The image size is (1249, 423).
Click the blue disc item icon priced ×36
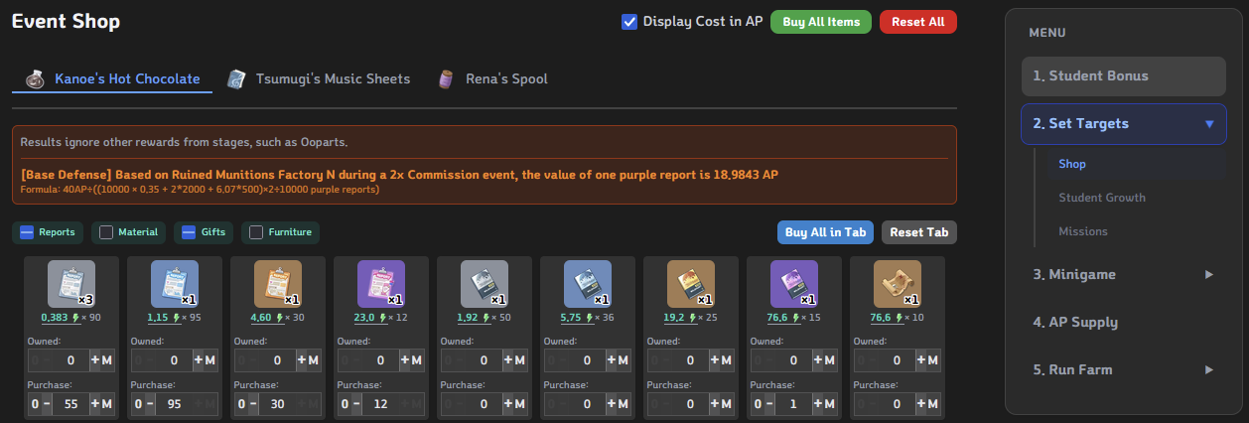588,284
